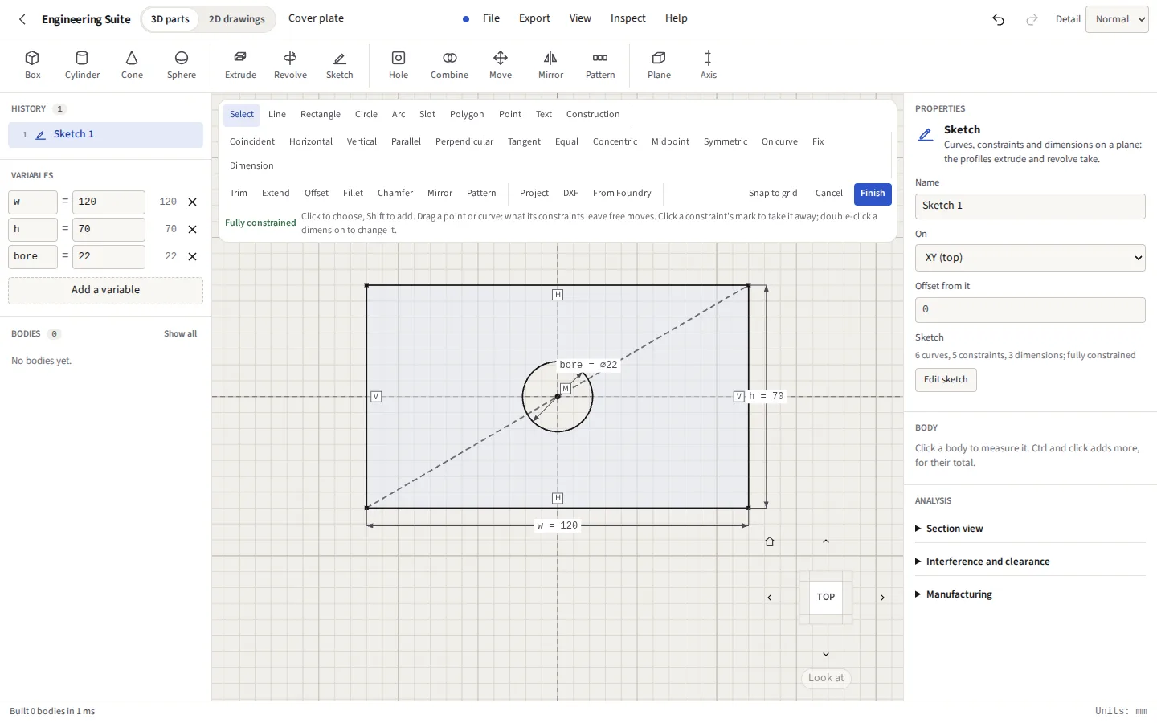Go back with the back arrow
The image size is (1157, 723).
click(22, 19)
